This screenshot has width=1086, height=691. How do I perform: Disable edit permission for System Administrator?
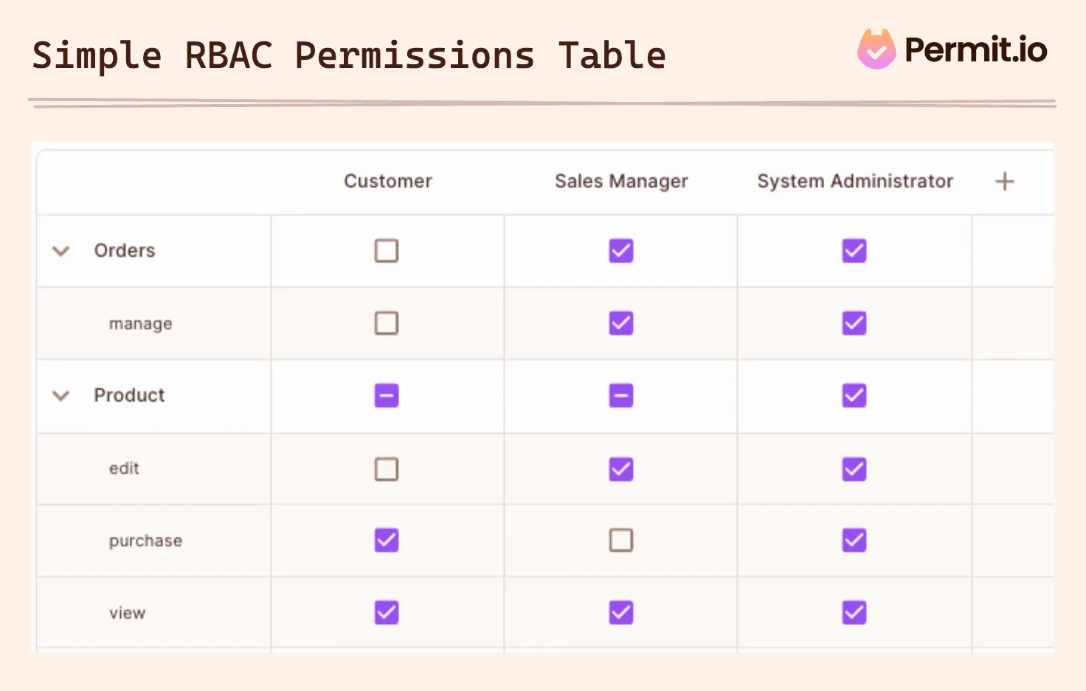pyautogui.click(x=854, y=469)
